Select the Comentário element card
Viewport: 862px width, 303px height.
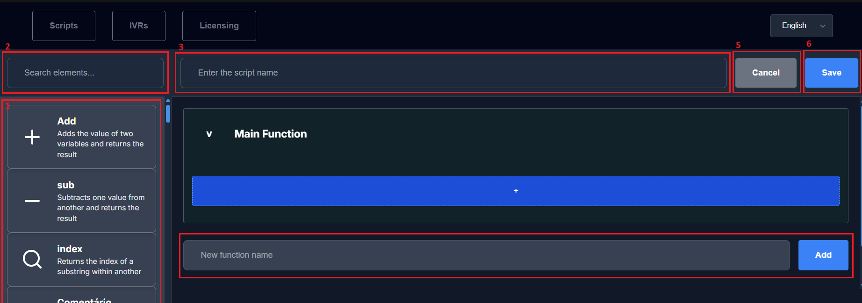click(81, 295)
